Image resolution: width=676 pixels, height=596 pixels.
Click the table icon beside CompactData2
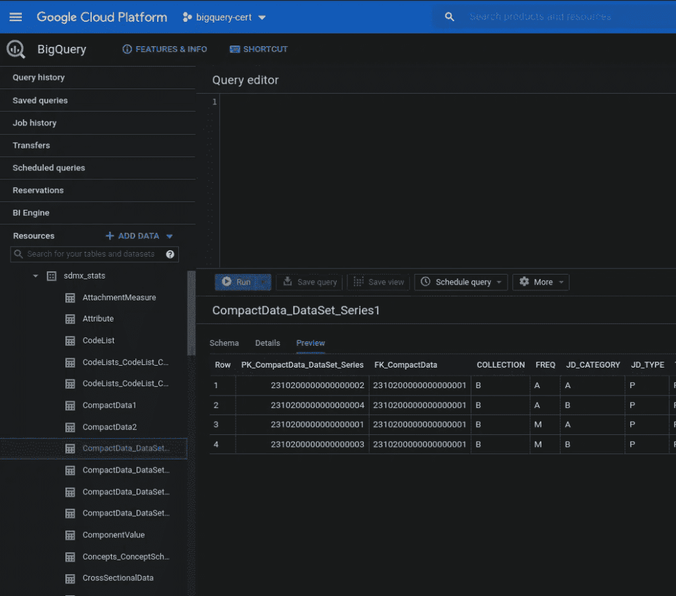(70, 427)
